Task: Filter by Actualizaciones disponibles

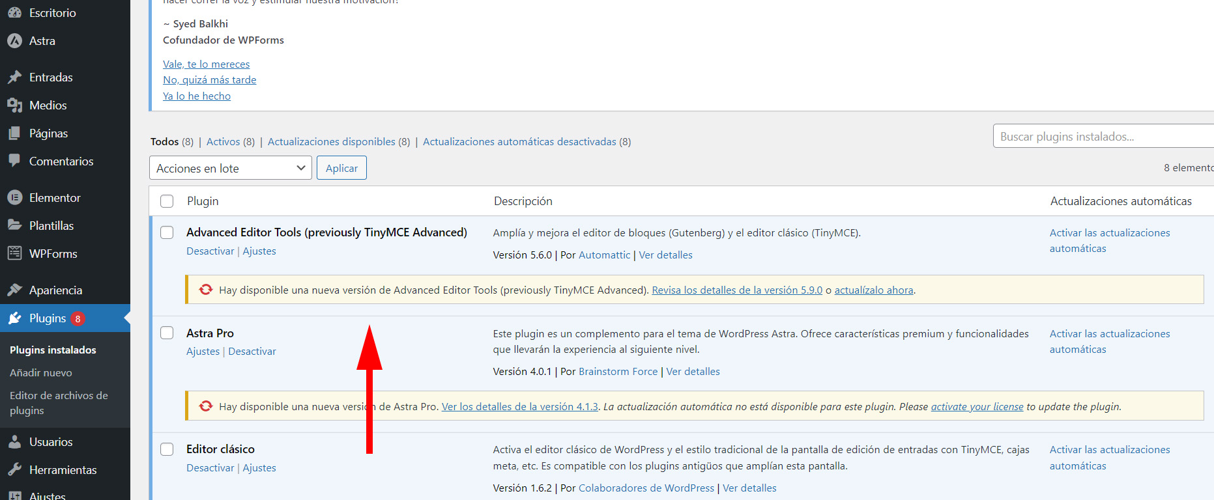Action: [332, 141]
